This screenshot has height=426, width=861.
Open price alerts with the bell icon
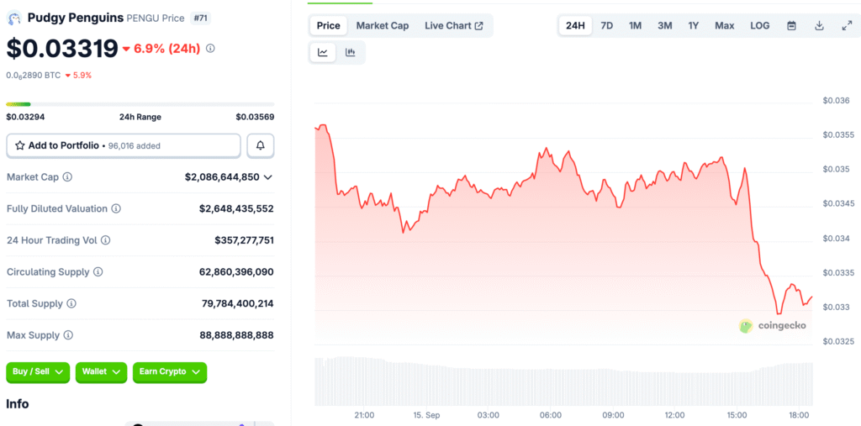[x=261, y=145]
